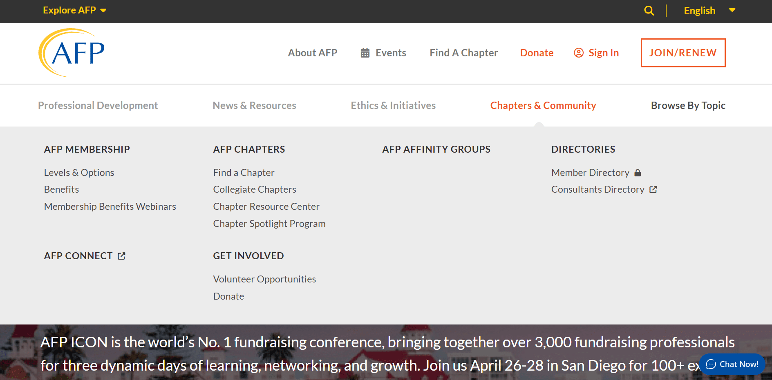The image size is (772, 380).
Task: Expand the Explore AFP dropdown
Action: point(74,10)
